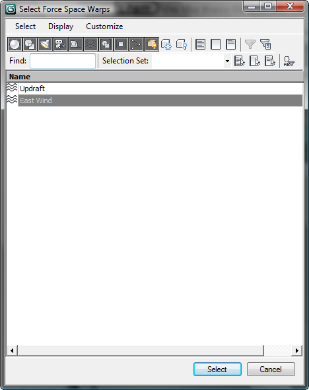This screenshot has height=390, width=309.
Task: Click Display Bone Objects icon
Action: pos(136,44)
